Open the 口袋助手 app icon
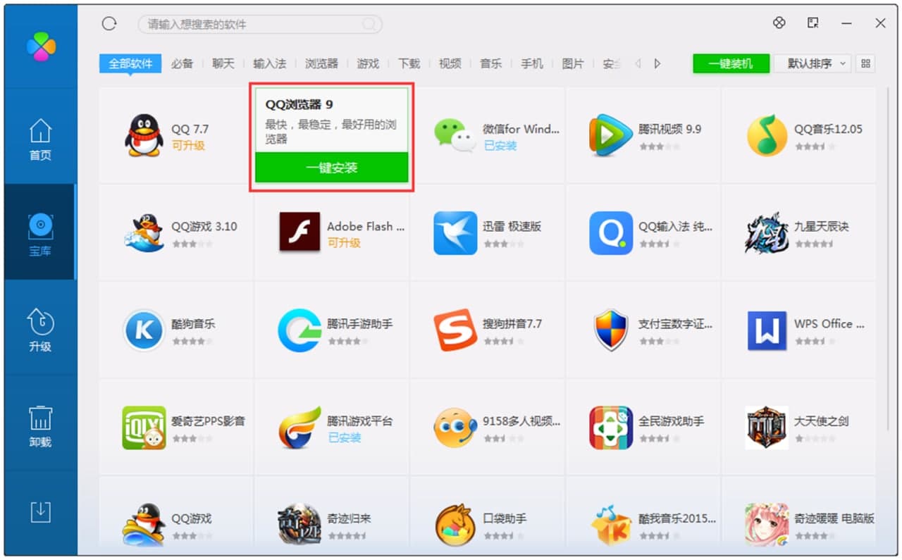 [x=455, y=525]
